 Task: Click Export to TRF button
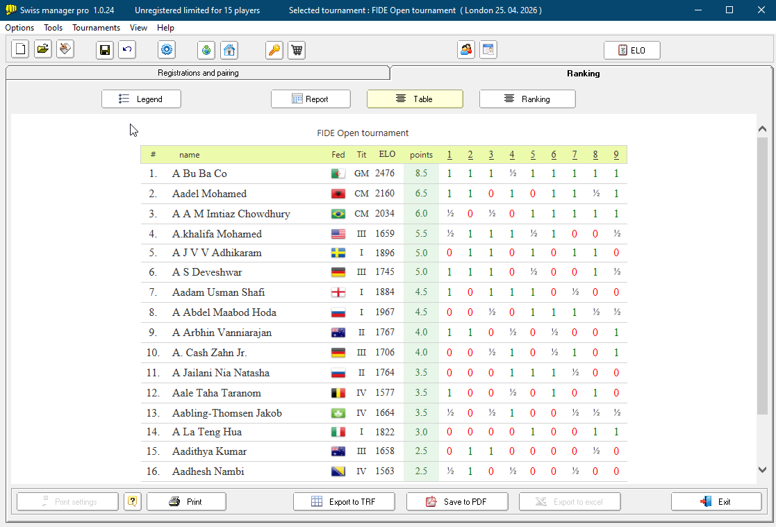(344, 502)
